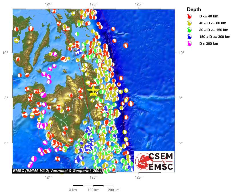Click the '200 km' label on the scale bar

pos(114,190)
